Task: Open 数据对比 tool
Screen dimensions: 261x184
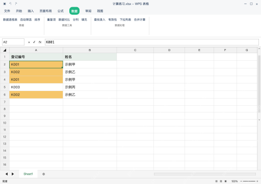Action: pos(64,19)
